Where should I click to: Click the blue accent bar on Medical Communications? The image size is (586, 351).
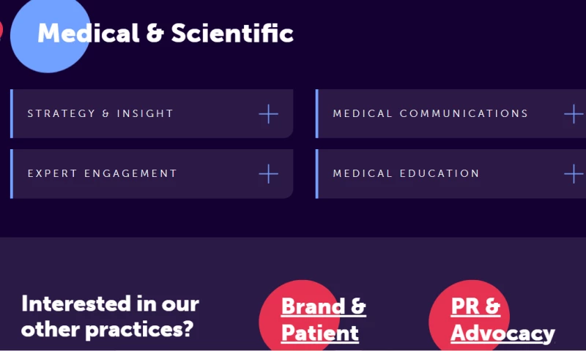(x=317, y=114)
